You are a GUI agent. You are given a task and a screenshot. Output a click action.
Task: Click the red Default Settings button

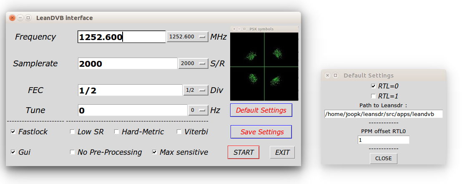pos(261,110)
